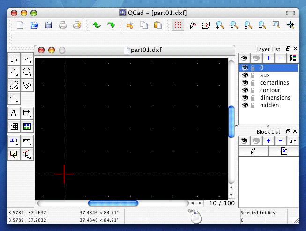Toggle visibility of the hidden layer

[244, 105]
